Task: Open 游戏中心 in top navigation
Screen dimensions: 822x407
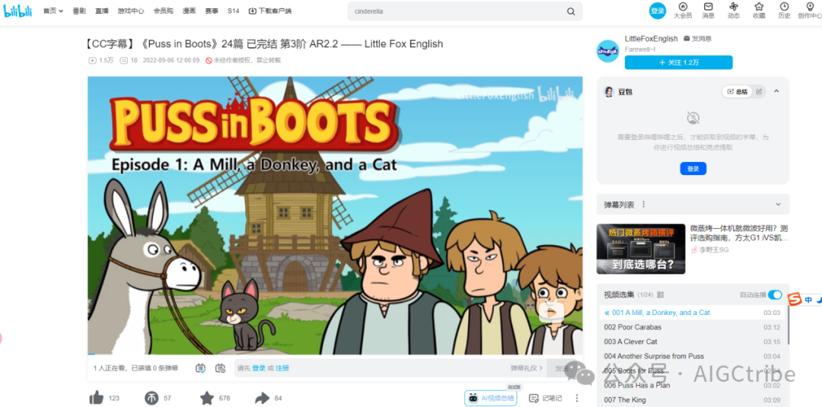Action: point(131,11)
